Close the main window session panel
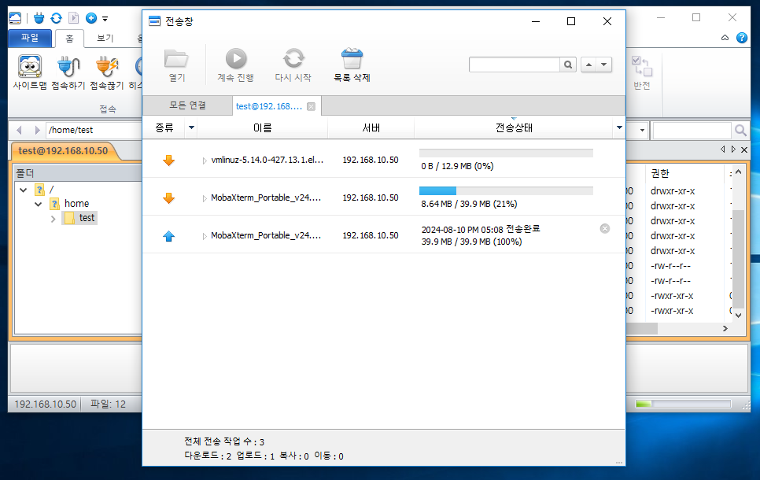Screen dimensions: 760x480 744,150
